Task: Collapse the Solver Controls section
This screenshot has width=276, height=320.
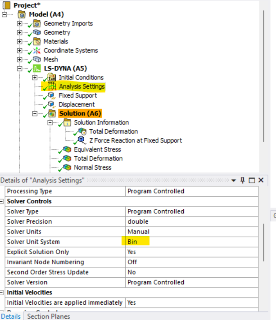Action: [3, 201]
